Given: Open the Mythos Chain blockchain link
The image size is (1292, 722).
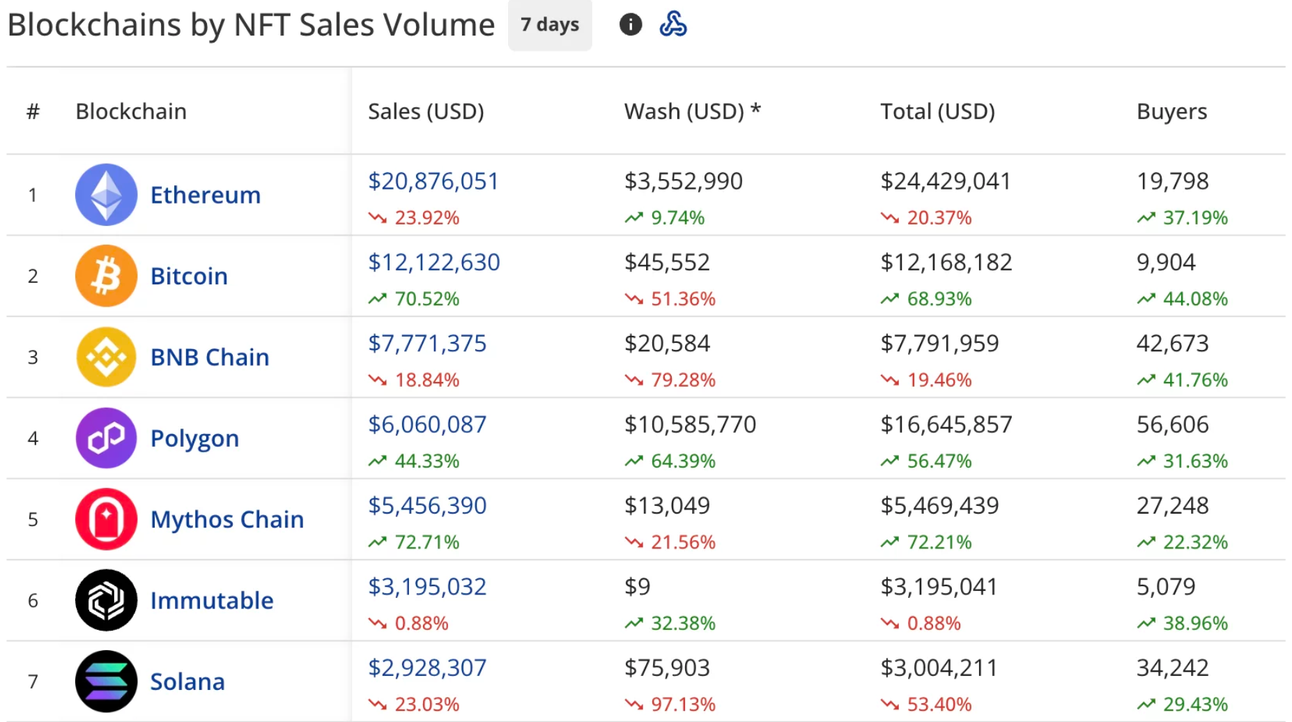Looking at the screenshot, I should coord(227,519).
